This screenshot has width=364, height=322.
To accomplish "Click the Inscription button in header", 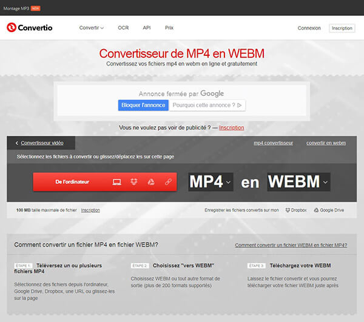I will [342, 28].
